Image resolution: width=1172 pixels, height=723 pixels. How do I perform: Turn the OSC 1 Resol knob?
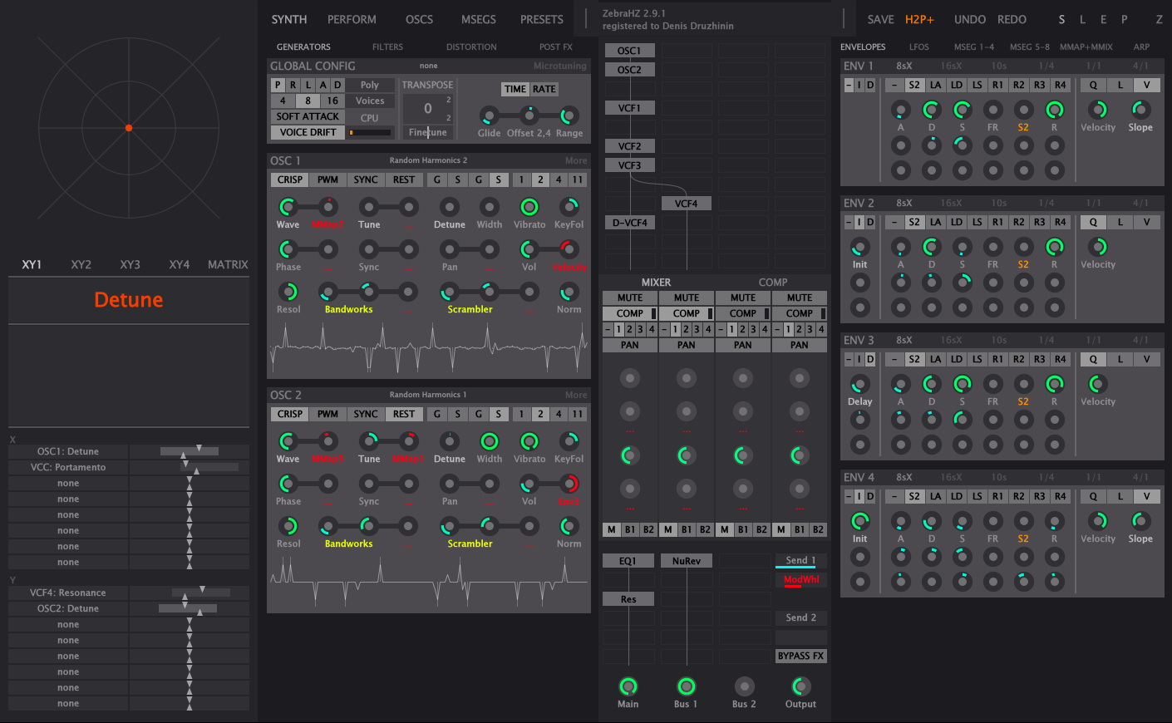click(288, 292)
